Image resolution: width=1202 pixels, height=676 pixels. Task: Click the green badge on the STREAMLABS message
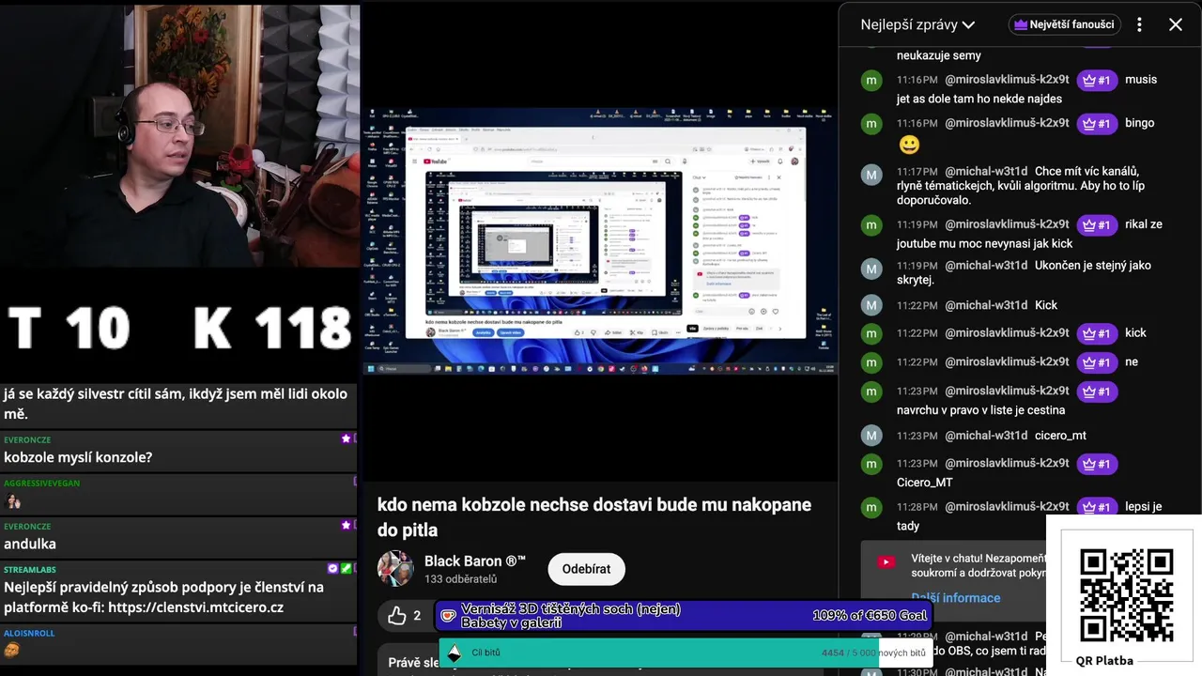point(347,569)
